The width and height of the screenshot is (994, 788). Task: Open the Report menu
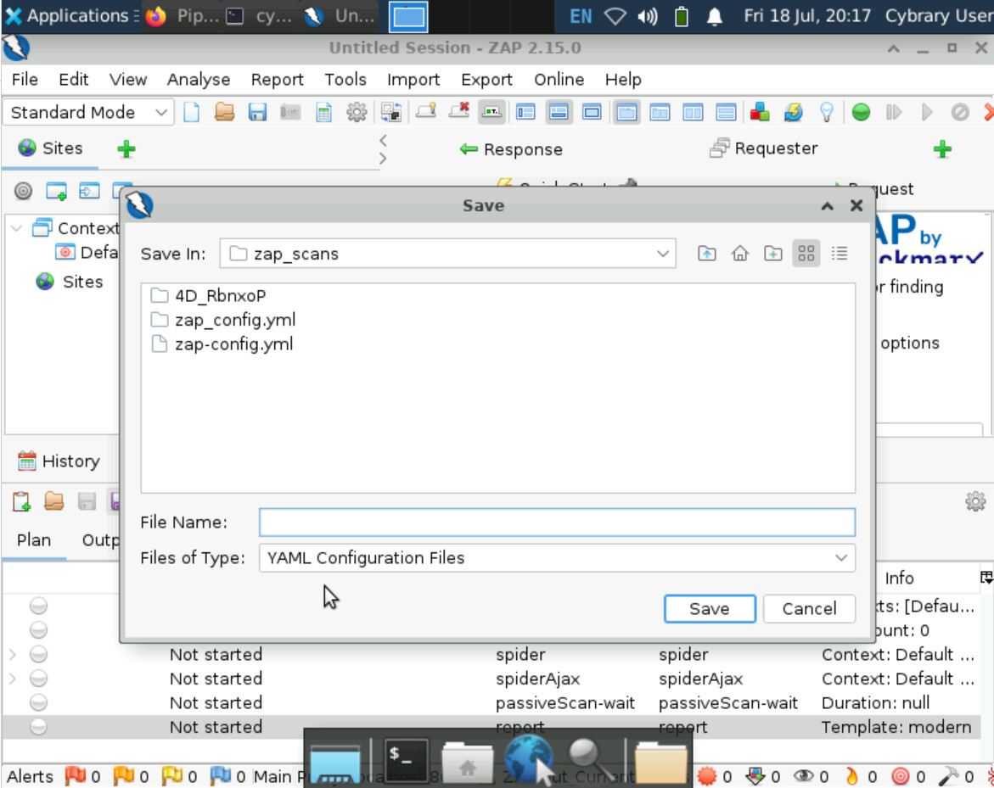click(x=277, y=80)
